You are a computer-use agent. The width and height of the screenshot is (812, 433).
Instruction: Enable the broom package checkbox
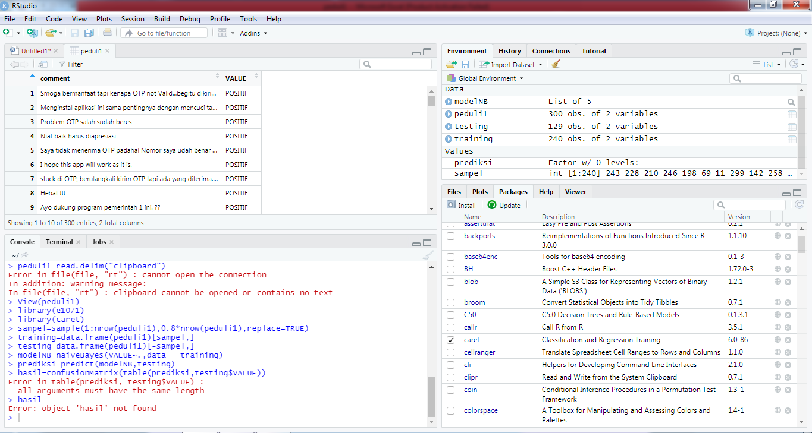pyautogui.click(x=451, y=302)
